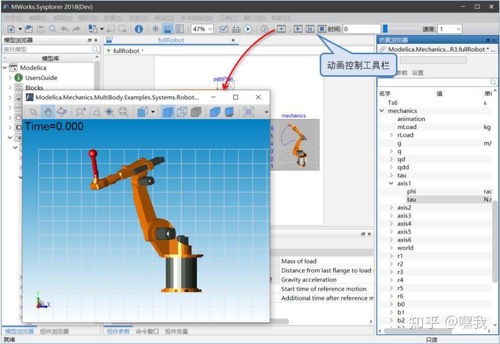Select the pan hand tool in animation window

pos(48,112)
